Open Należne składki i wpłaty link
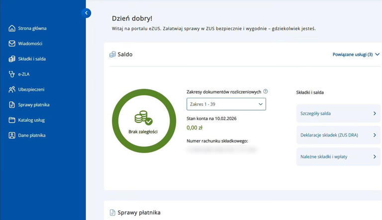The height and width of the screenshot is (220, 382). click(x=338, y=157)
